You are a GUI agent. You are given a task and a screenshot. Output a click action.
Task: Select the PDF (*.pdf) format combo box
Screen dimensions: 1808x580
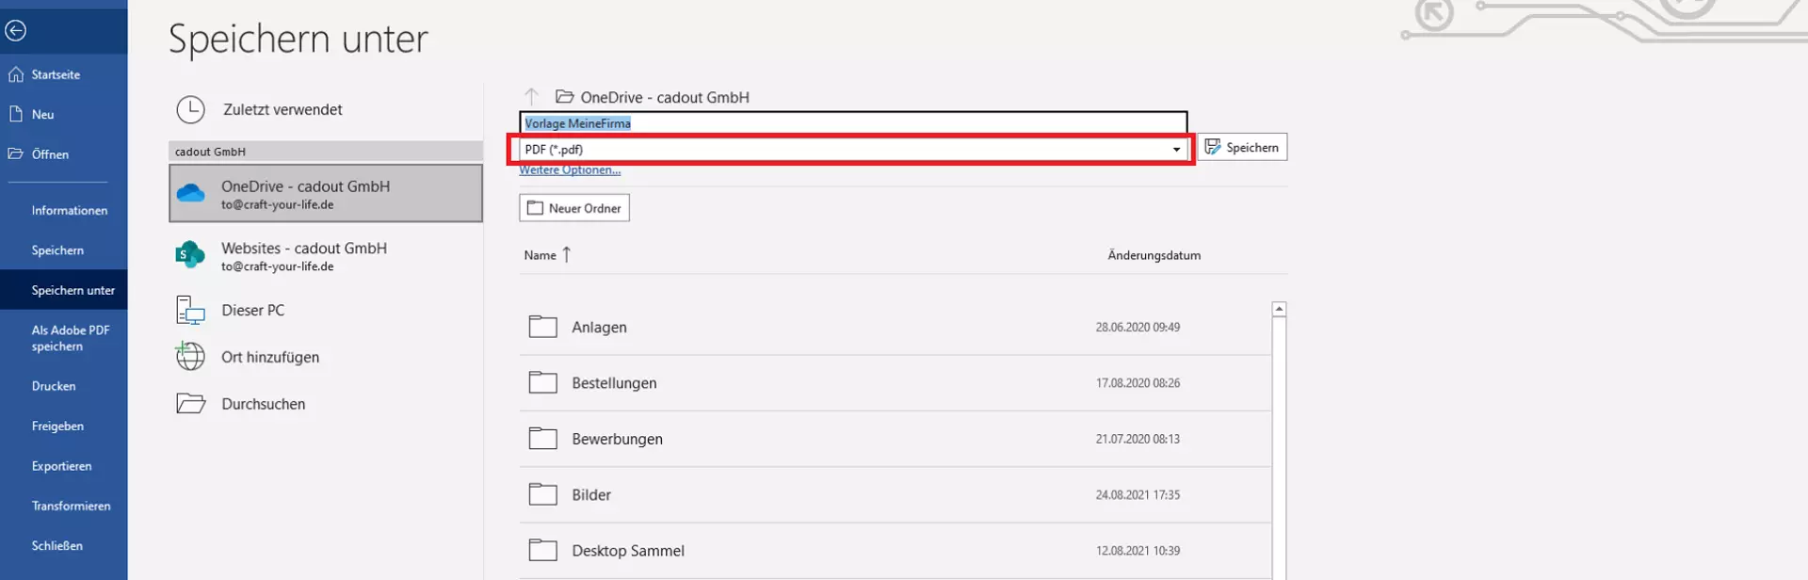(x=852, y=150)
